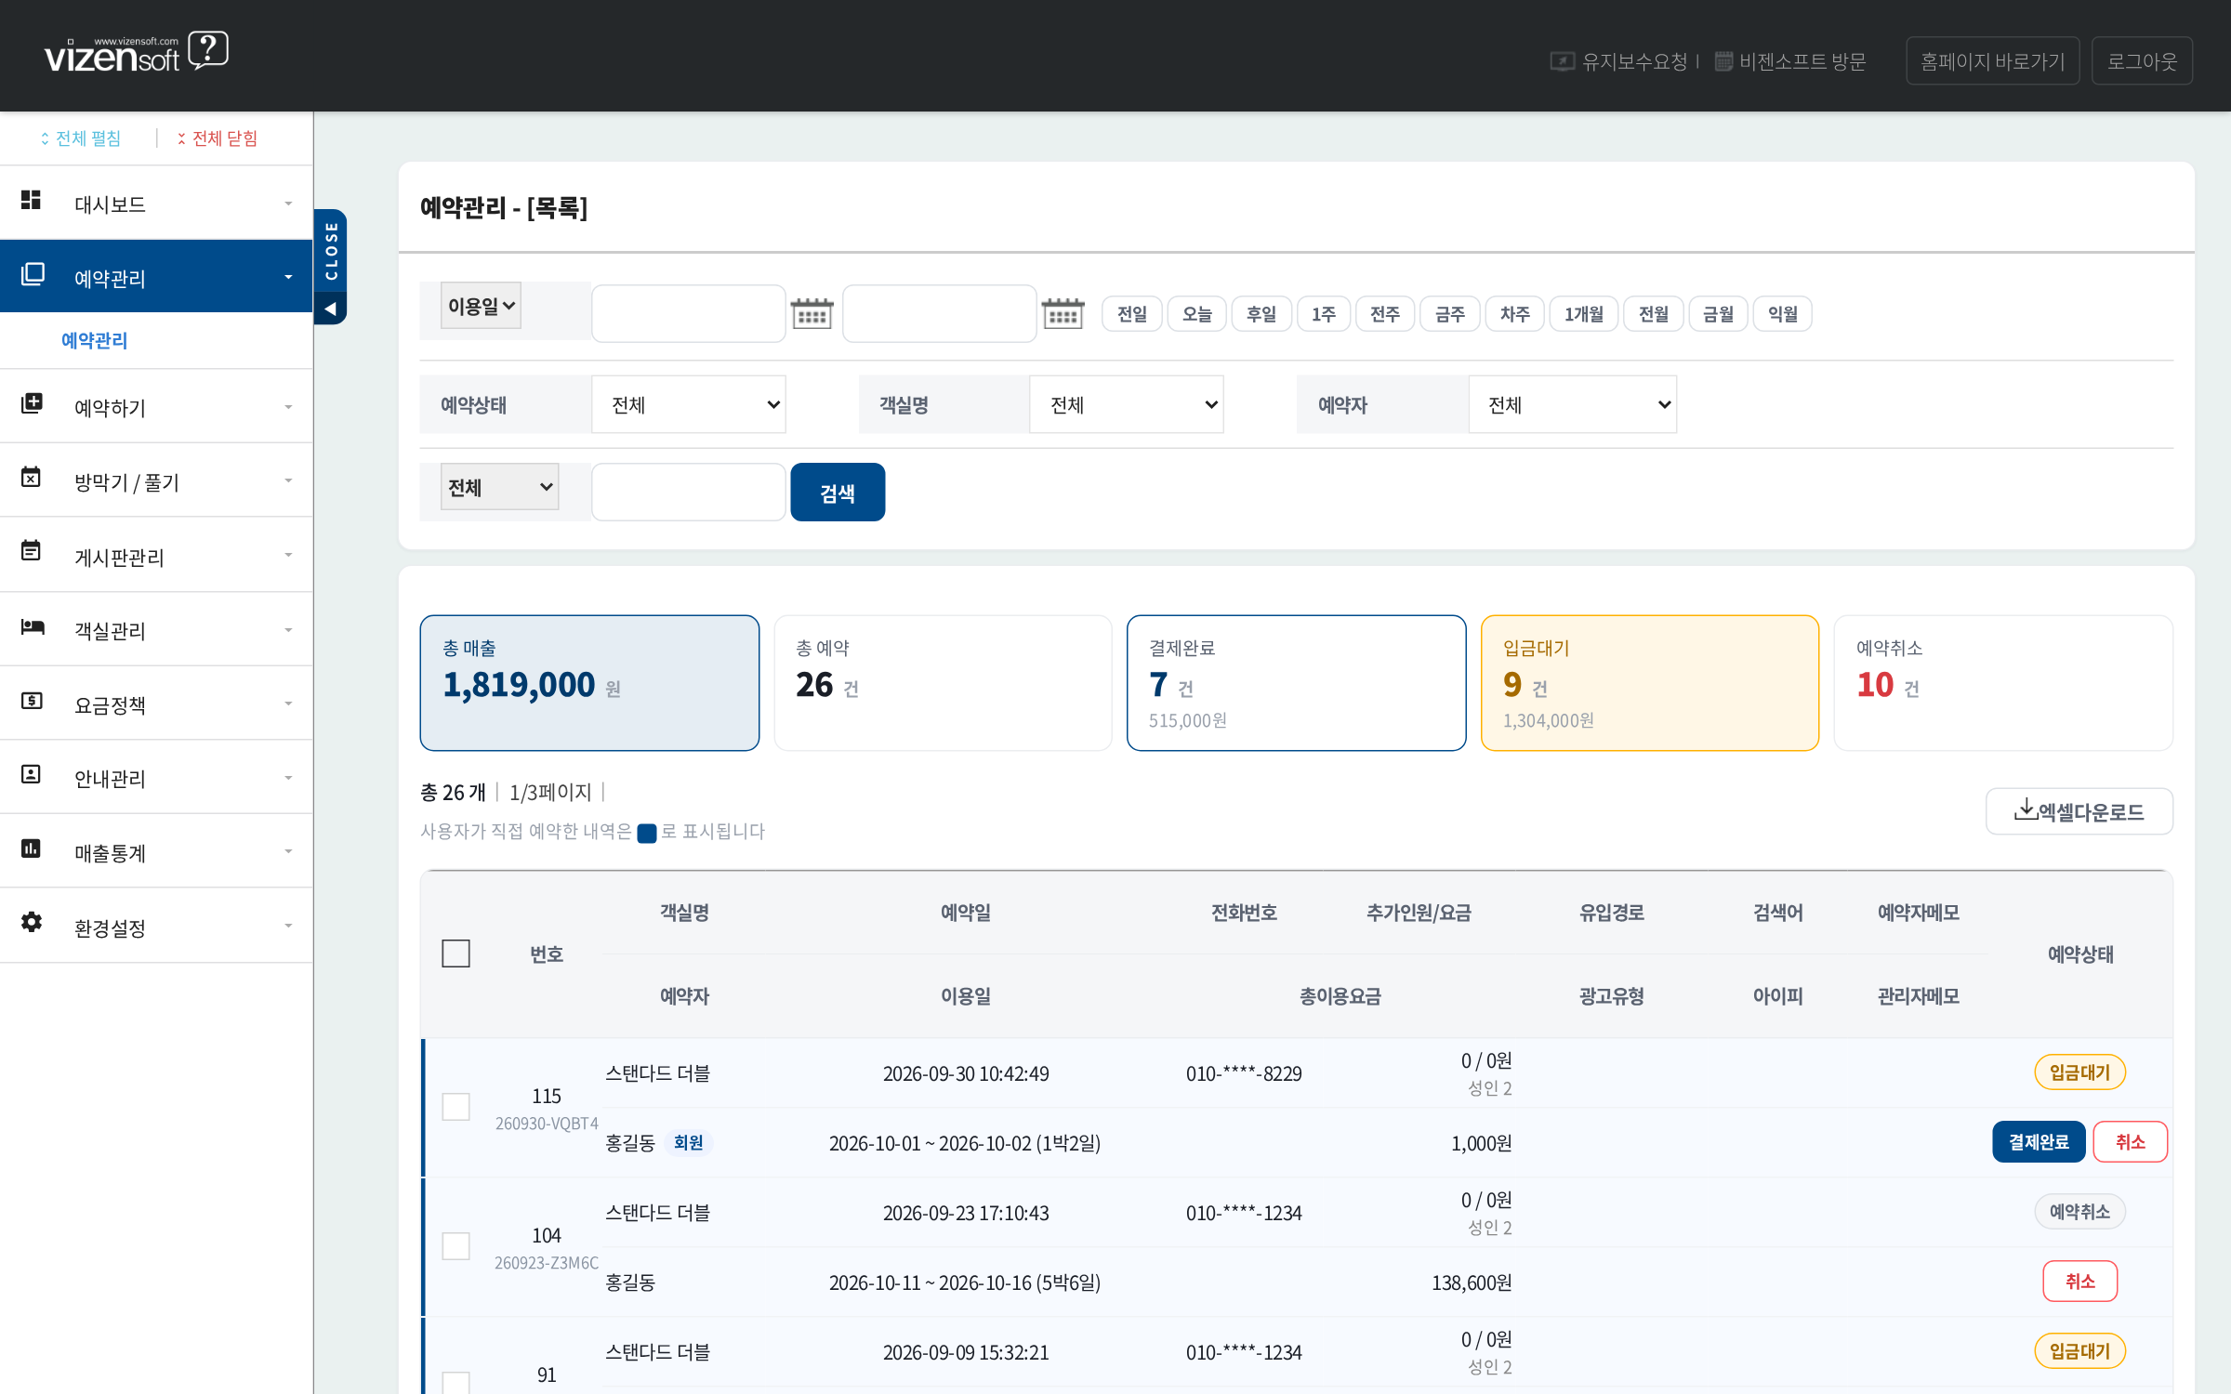Image resolution: width=2231 pixels, height=1394 pixels.
Task: Open the 이용일 date type dropdown
Action: (481, 306)
